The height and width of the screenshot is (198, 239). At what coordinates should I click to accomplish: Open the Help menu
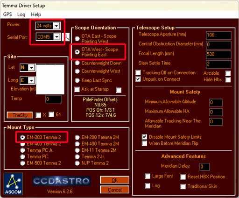36,14
